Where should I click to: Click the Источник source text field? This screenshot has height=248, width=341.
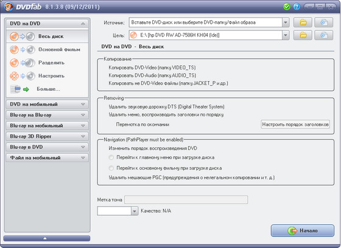(x=206, y=23)
